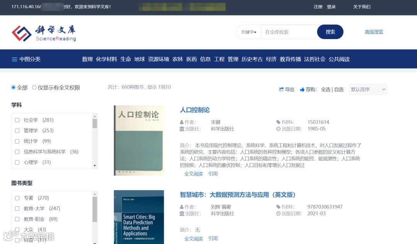Image resolution: width=417 pixels, height=244 pixels.
Task: Open the 经济 category menu
Action: tap(271, 59)
